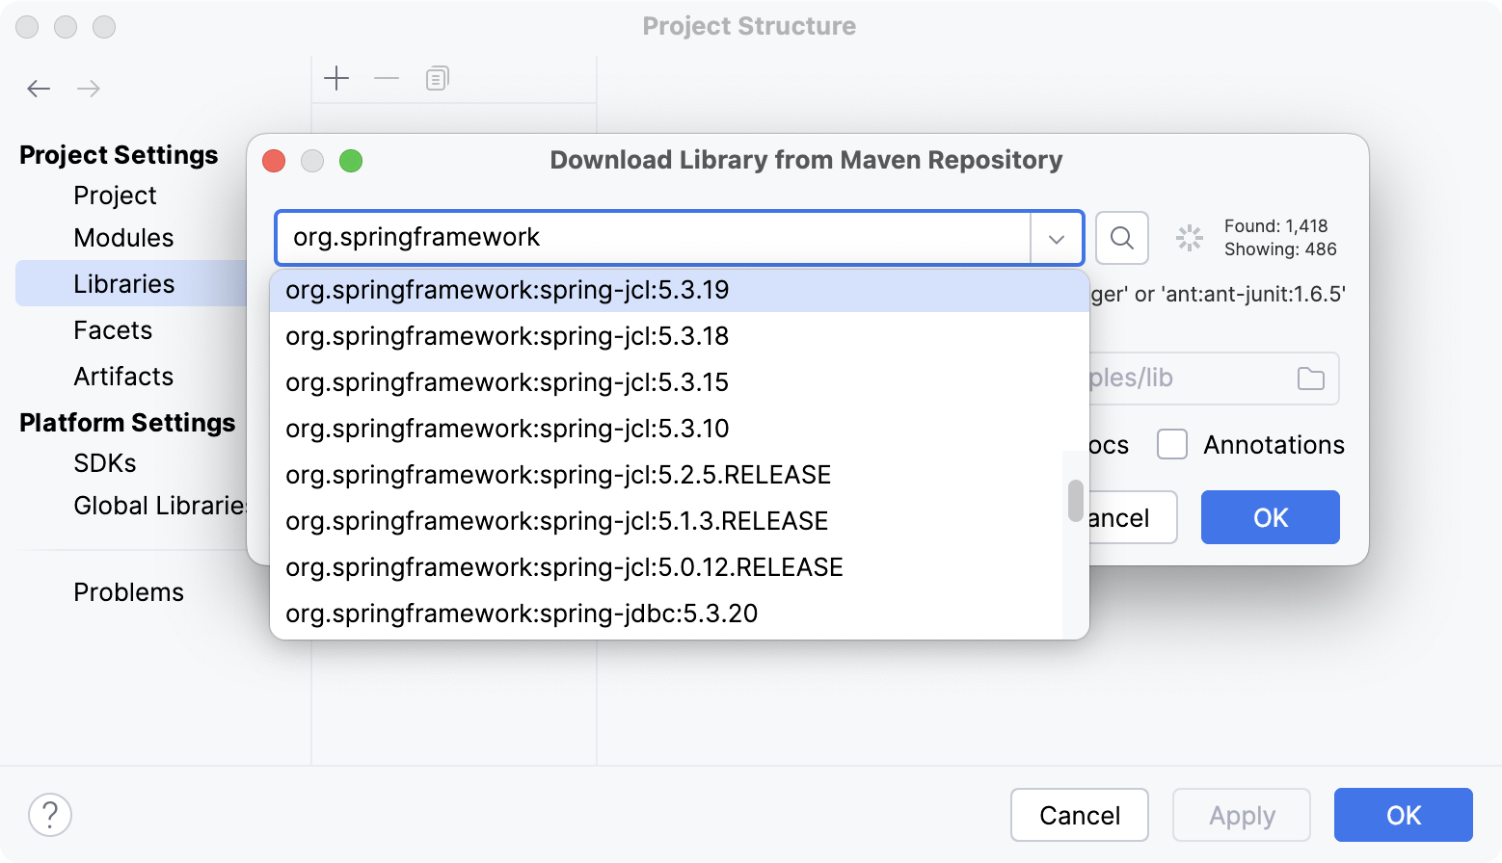Screen dimensions: 1502x863
Task: Open the search history dropdown arrow
Action: [x=1057, y=238]
